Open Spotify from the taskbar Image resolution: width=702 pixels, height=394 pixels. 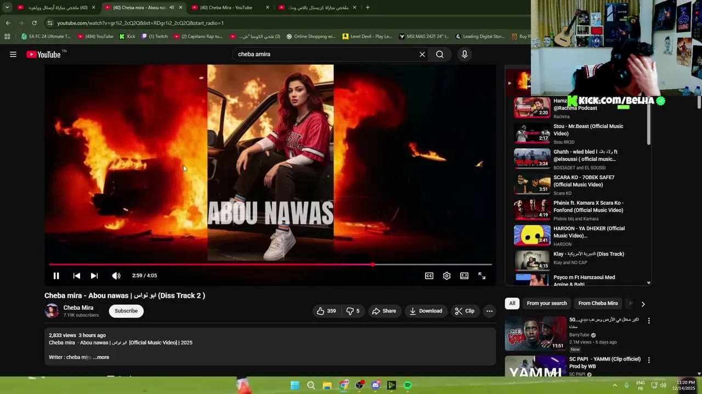click(x=407, y=385)
